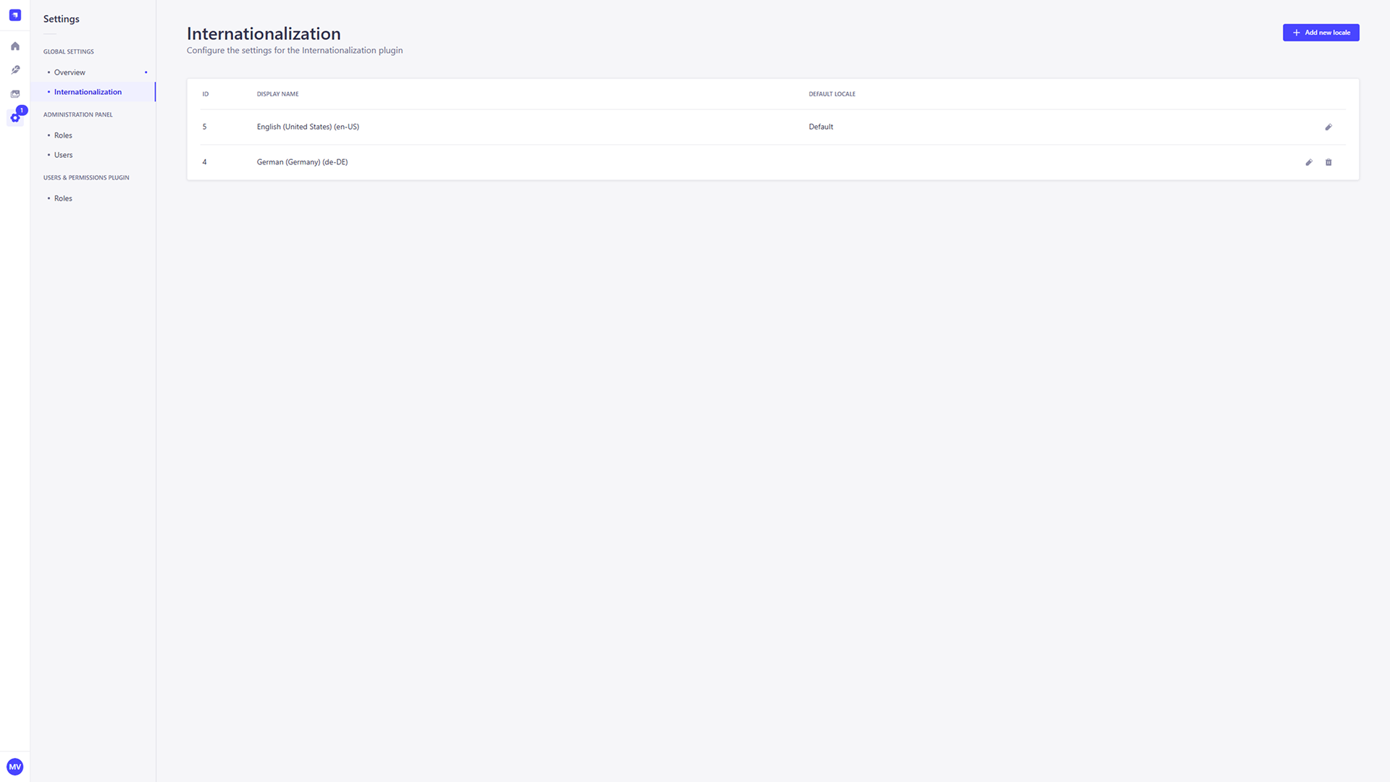Edit the English (United States) locale pencil icon
The height and width of the screenshot is (782, 1390).
1328,127
